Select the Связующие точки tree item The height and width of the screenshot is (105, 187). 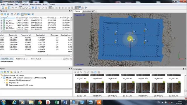[x=21, y=85]
